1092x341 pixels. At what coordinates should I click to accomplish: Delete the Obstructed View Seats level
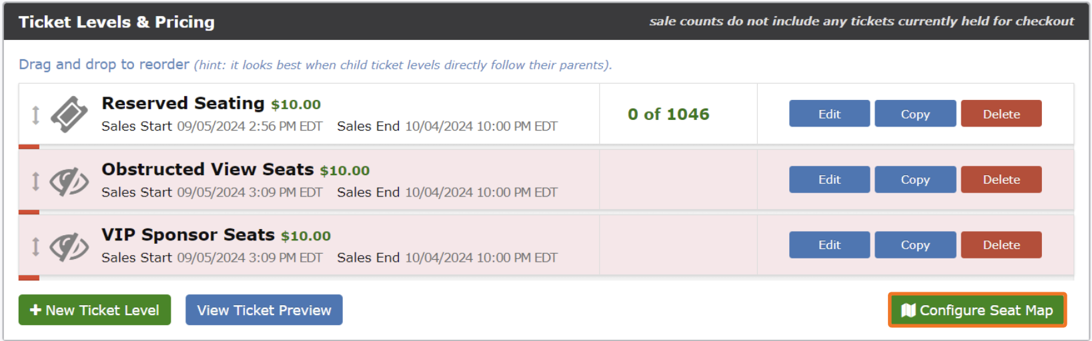(x=1001, y=179)
